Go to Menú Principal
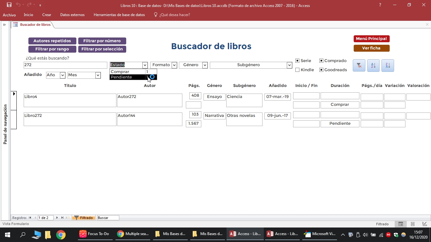The width and height of the screenshot is (431, 242). tap(371, 39)
